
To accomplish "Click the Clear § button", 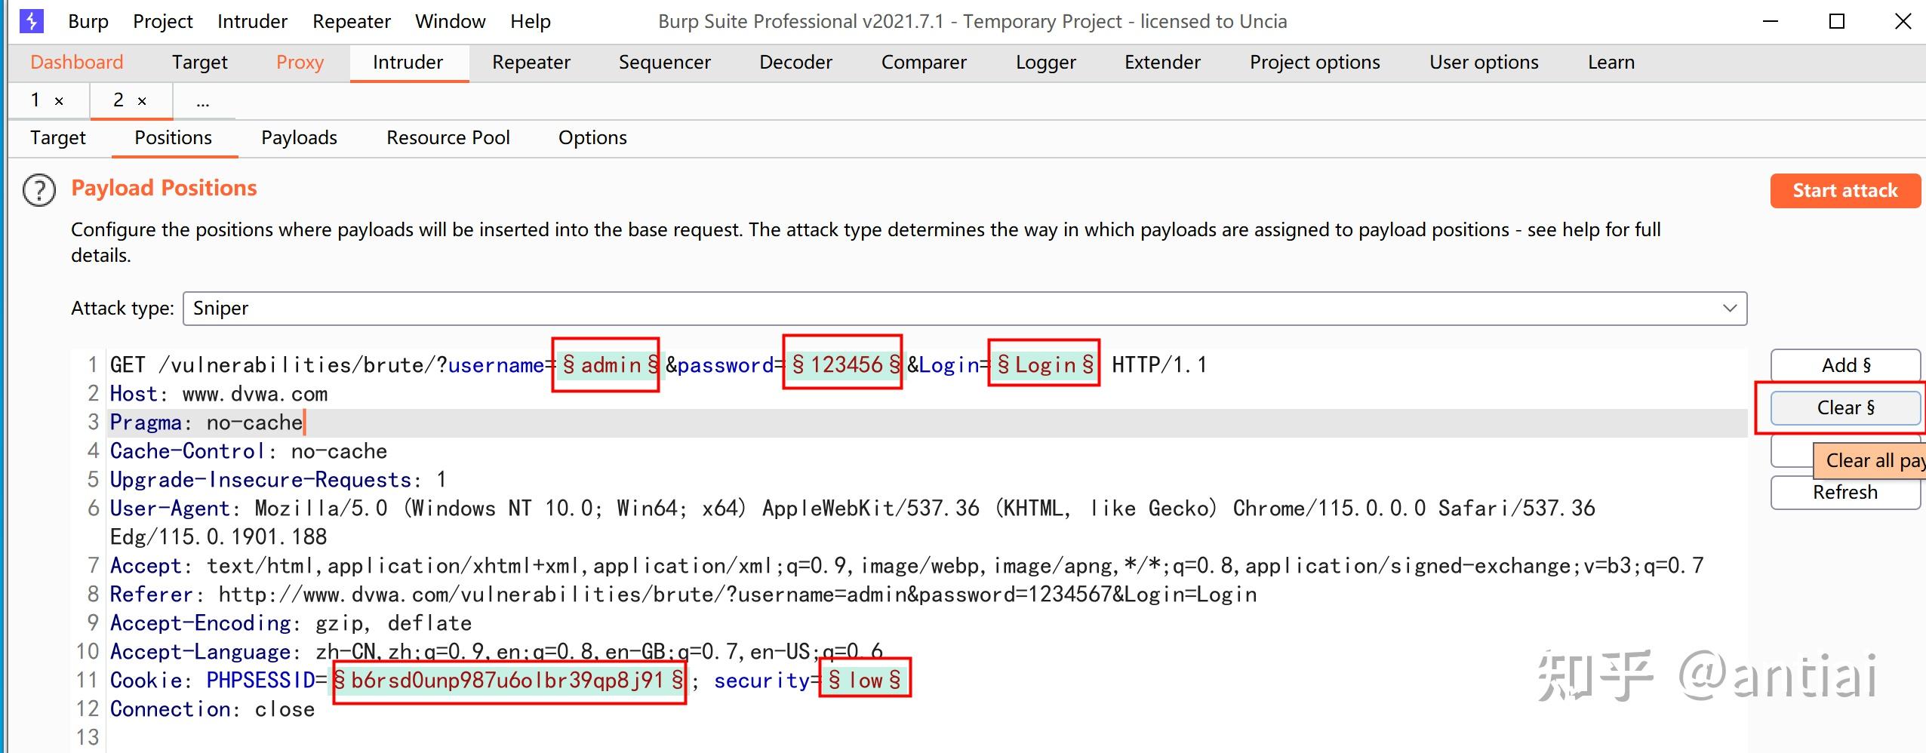I will 1844,408.
